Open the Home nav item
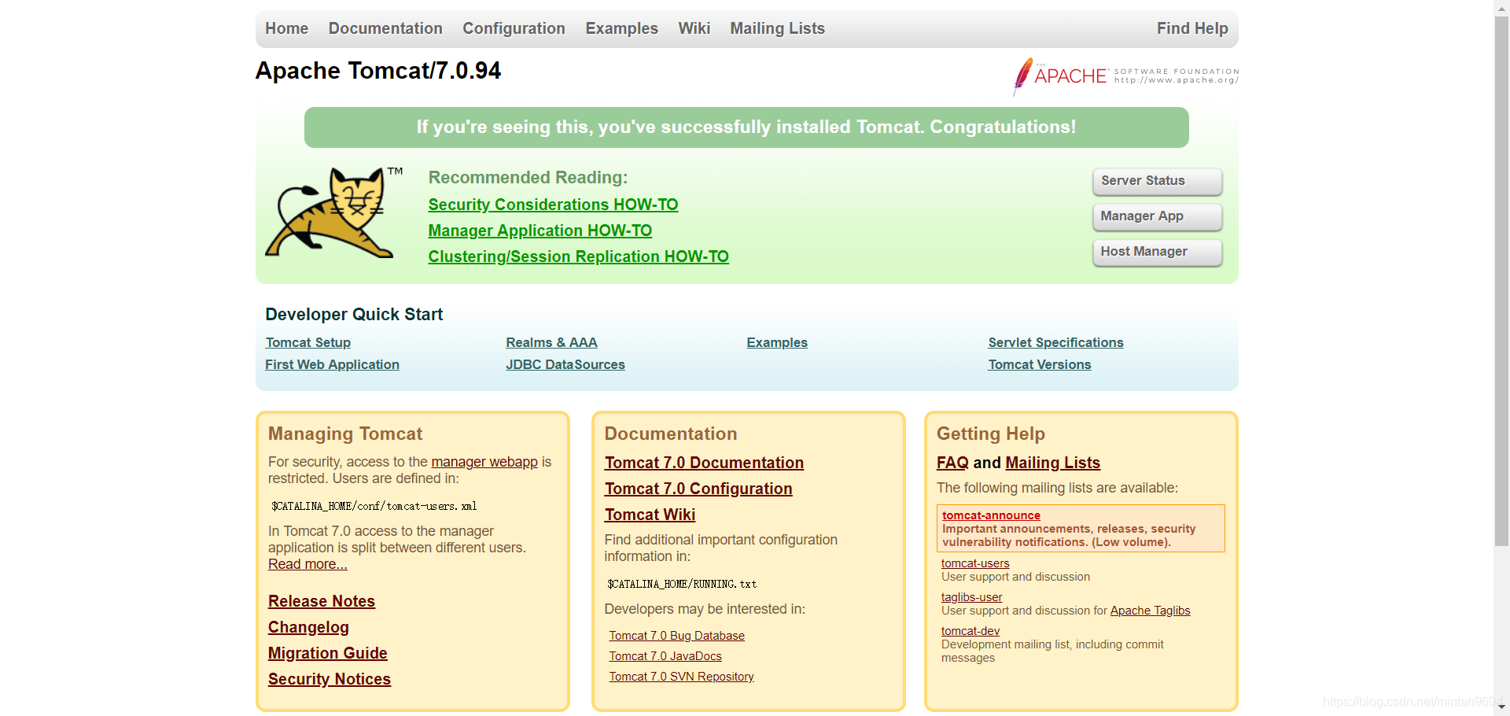 pyautogui.click(x=286, y=28)
